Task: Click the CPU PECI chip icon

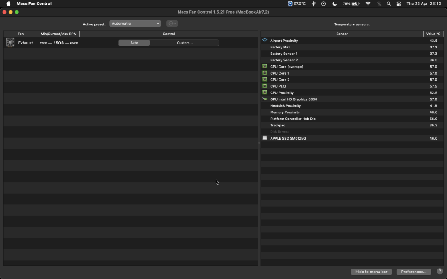Action: (x=265, y=86)
